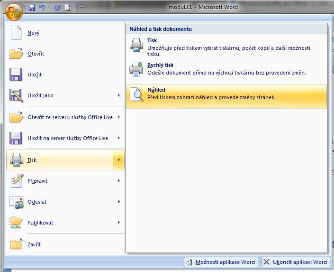Click text 'Uložit na server služby Office Live'
The width and height of the screenshot is (334, 272).
[x=68, y=138]
